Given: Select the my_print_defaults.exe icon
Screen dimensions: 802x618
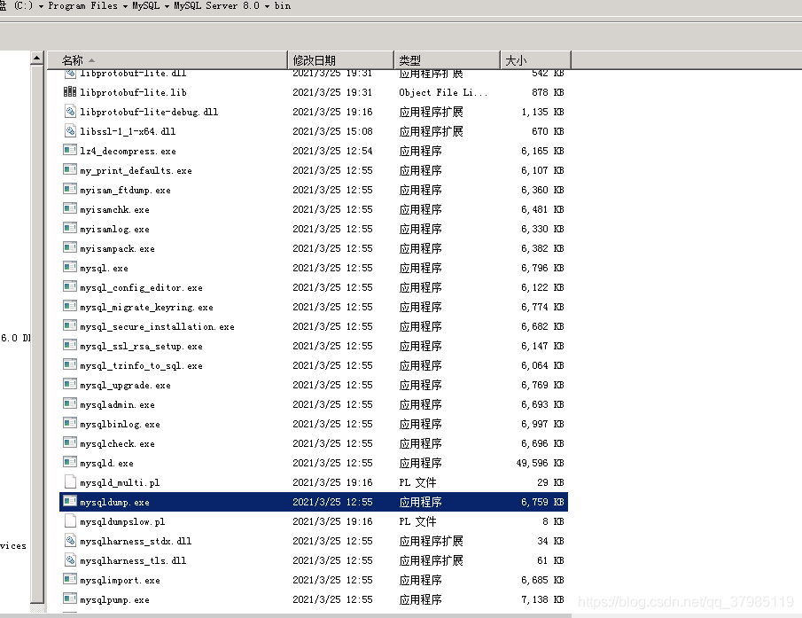Looking at the screenshot, I should [x=70, y=169].
